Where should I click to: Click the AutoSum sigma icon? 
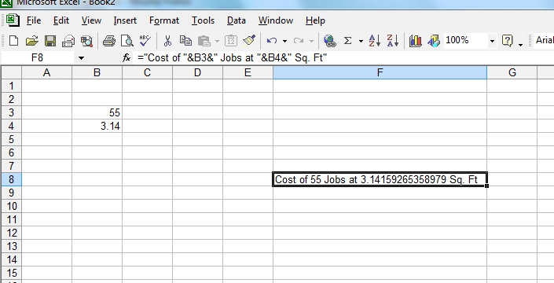pyautogui.click(x=347, y=41)
